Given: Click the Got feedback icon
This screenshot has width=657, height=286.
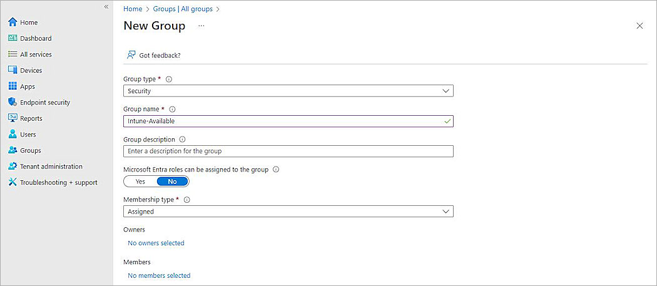Looking at the screenshot, I should (131, 55).
